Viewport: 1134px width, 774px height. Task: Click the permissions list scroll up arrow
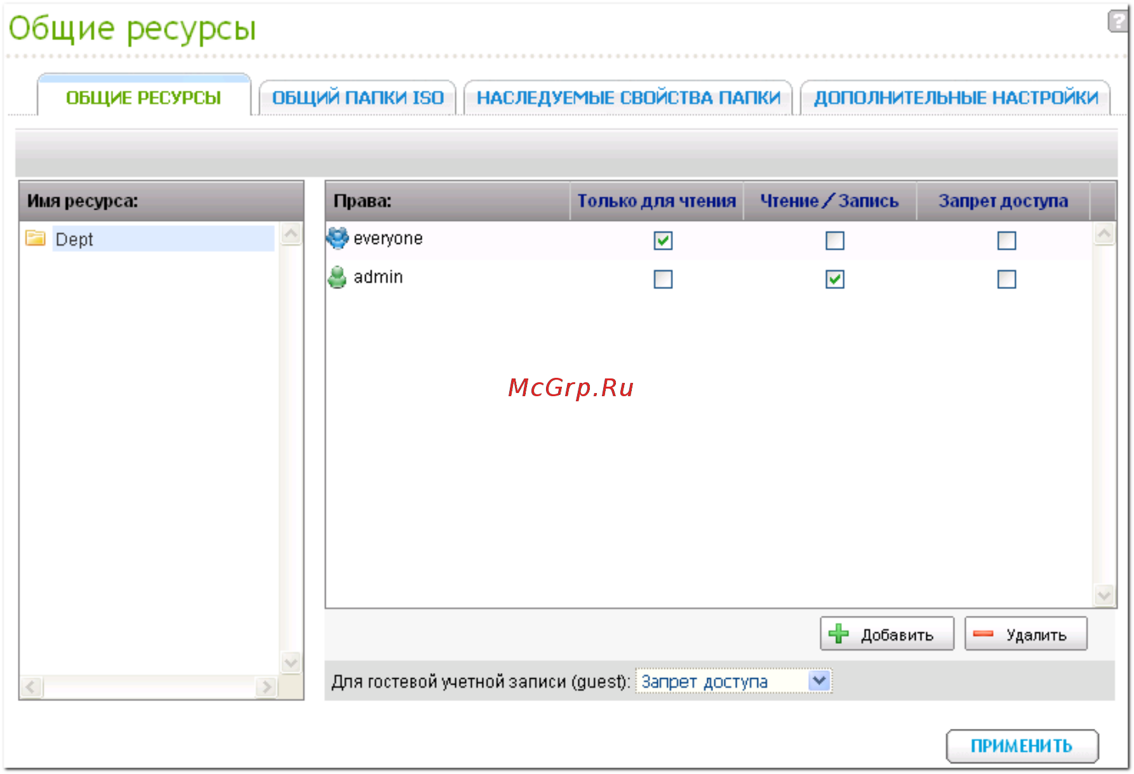[x=1104, y=234]
